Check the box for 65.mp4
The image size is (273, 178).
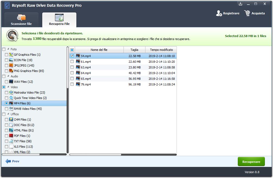click(x=72, y=79)
